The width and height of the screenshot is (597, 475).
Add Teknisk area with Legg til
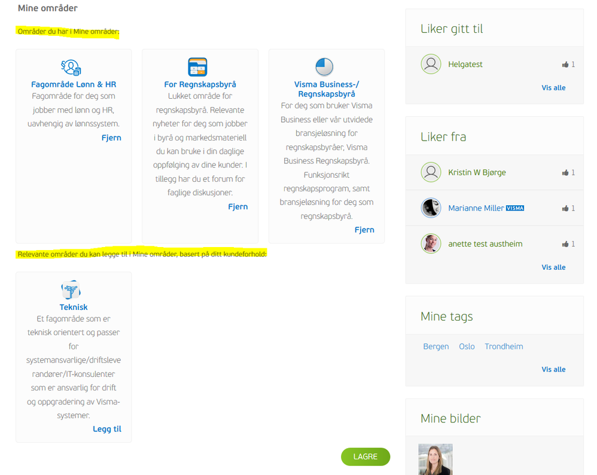point(107,429)
